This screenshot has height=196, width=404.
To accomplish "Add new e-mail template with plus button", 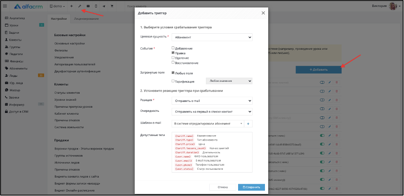I will [248, 124].
